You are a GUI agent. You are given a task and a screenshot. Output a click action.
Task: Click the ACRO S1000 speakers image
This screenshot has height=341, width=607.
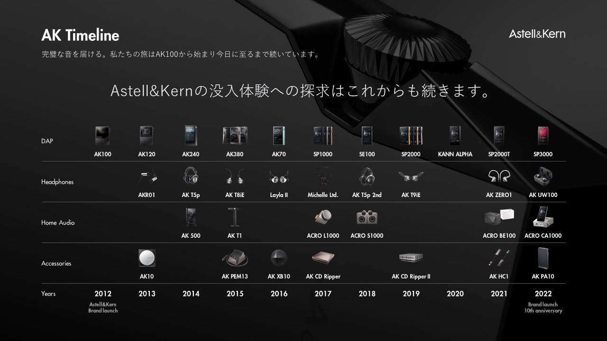click(x=367, y=217)
